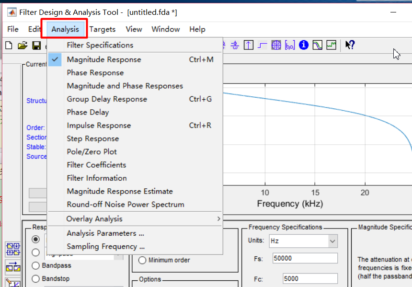Viewport: 412px width, 287px height.
Task: Open the Window menu
Action: tap(166, 29)
